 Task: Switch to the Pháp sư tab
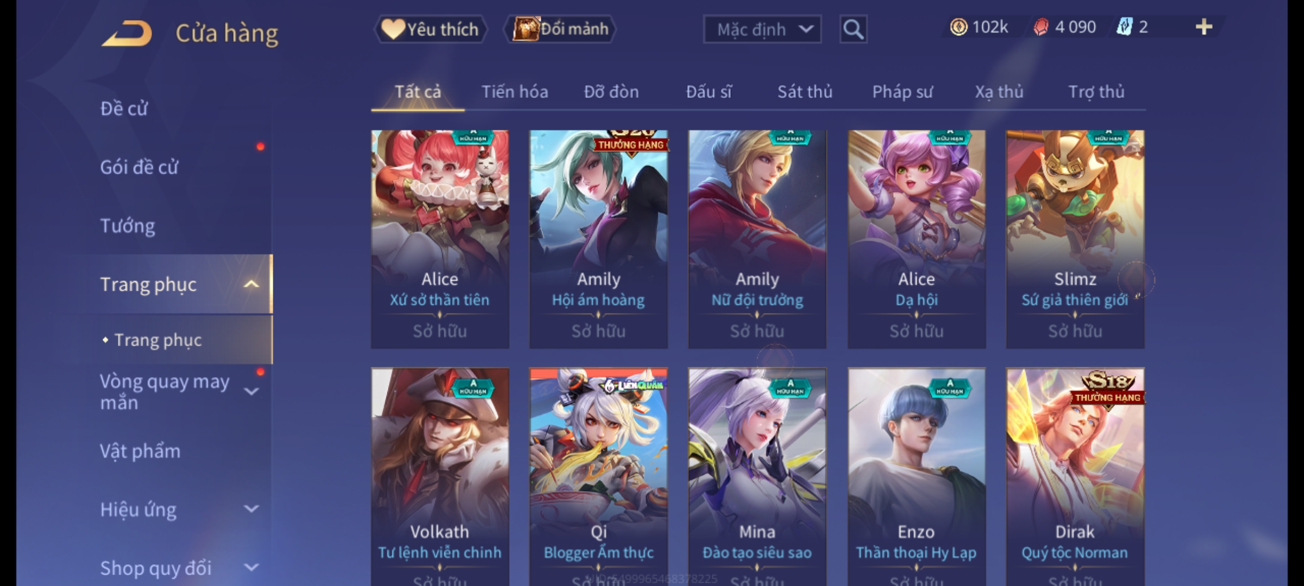tap(902, 92)
